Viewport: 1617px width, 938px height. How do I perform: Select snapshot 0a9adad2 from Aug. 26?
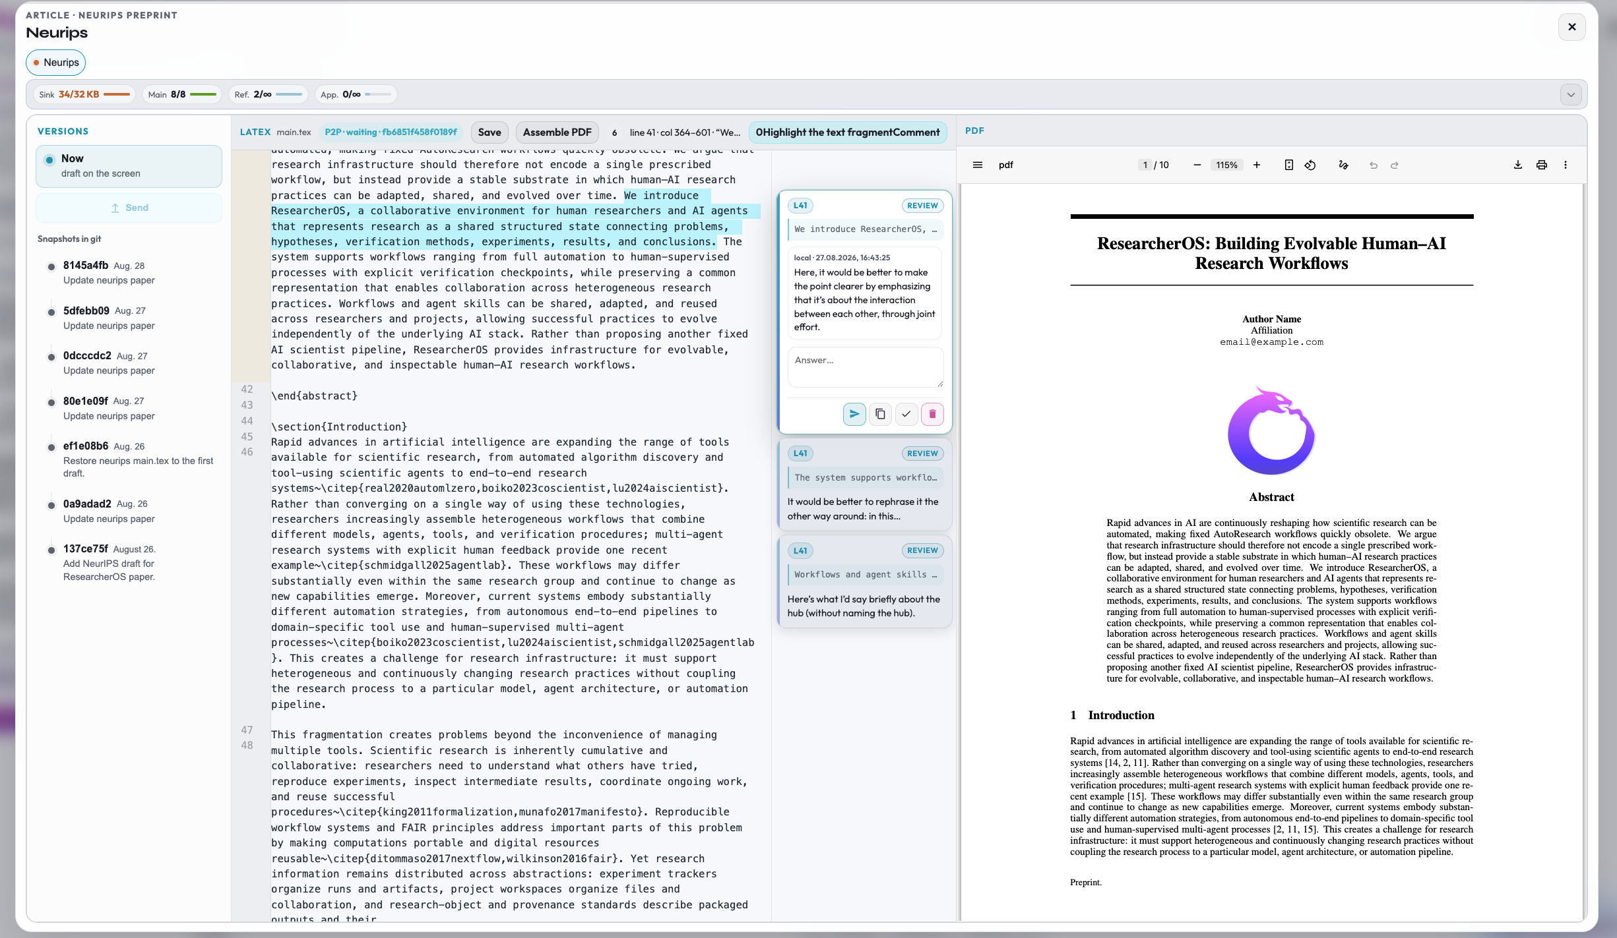point(129,511)
